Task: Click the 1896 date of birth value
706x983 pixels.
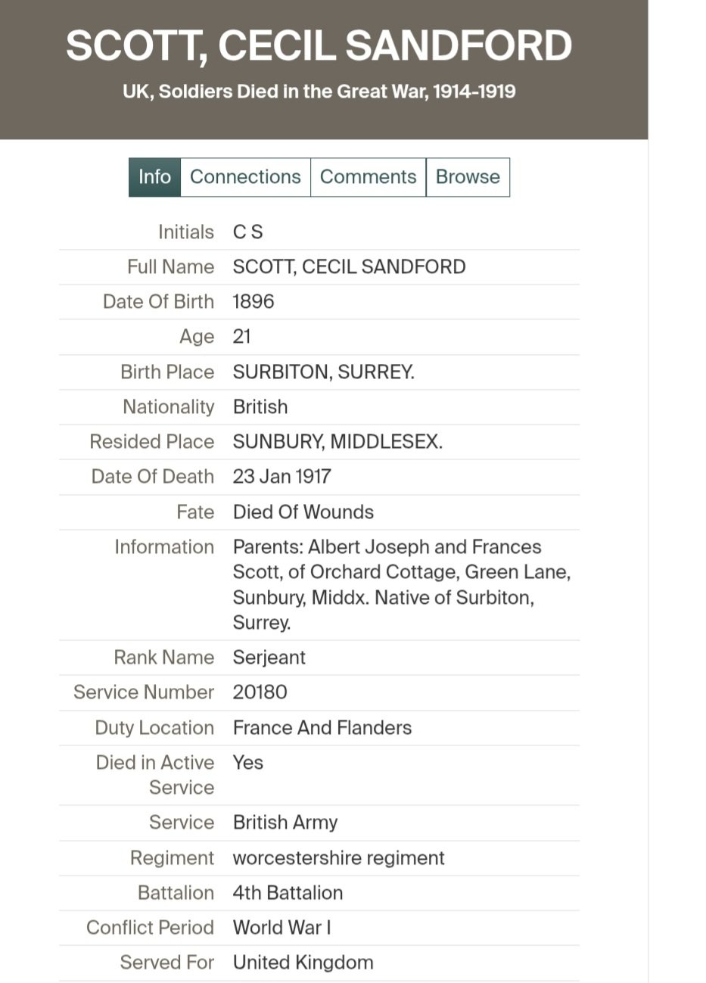Action: (x=253, y=301)
